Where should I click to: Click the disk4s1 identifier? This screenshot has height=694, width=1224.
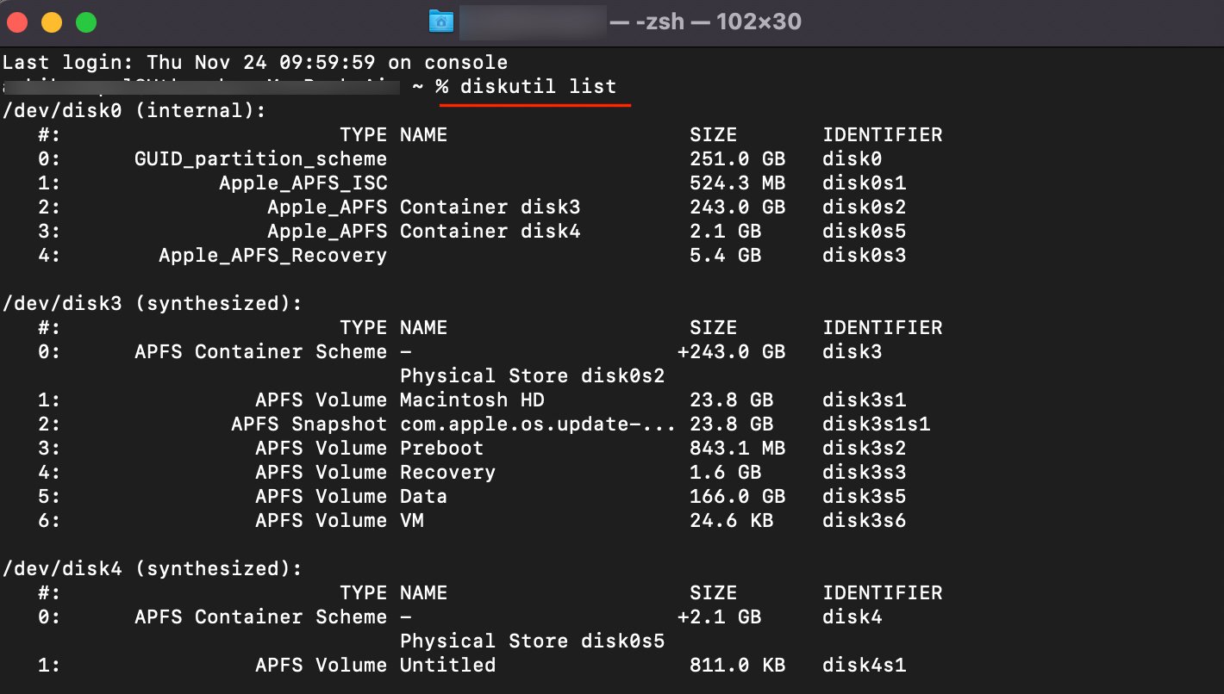coord(864,666)
